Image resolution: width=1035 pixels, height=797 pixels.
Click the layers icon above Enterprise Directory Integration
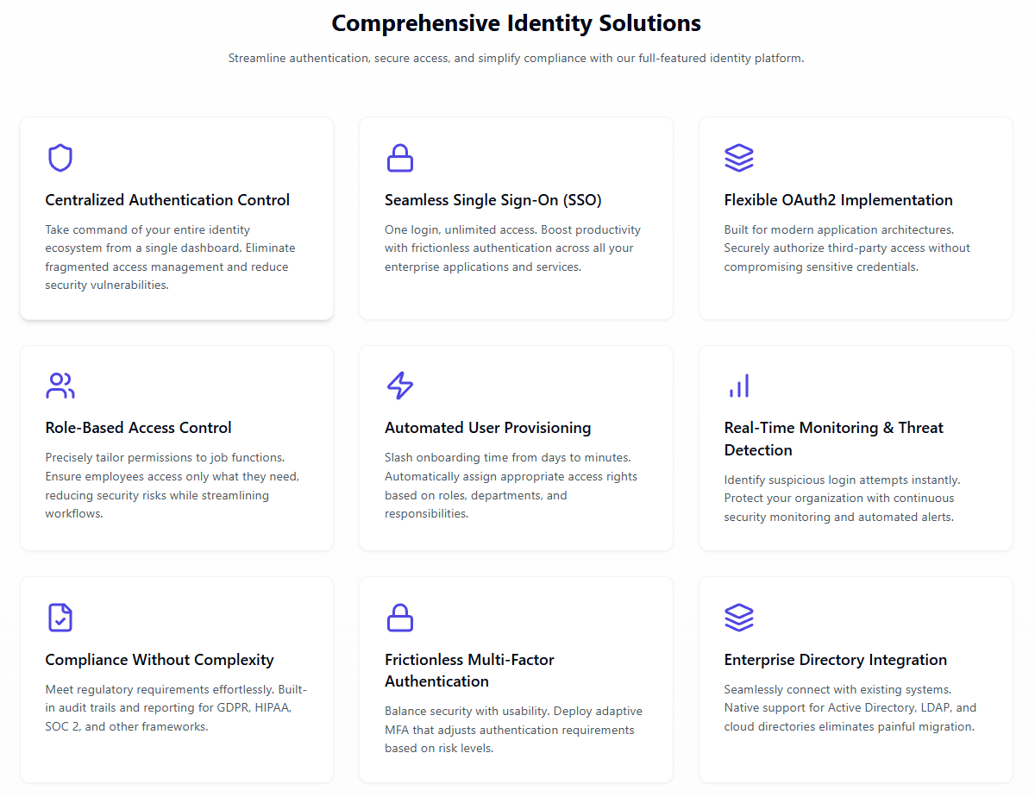coord(739,618)
